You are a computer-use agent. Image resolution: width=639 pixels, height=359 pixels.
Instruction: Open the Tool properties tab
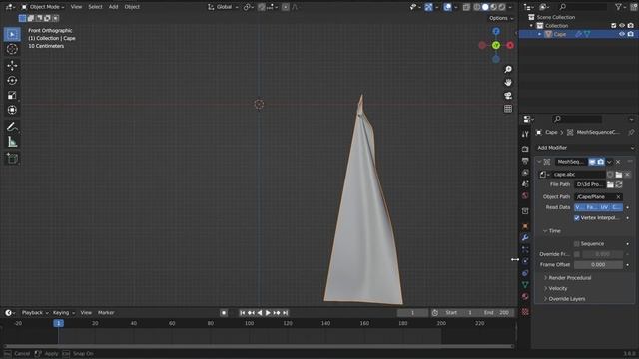[525, 134]
